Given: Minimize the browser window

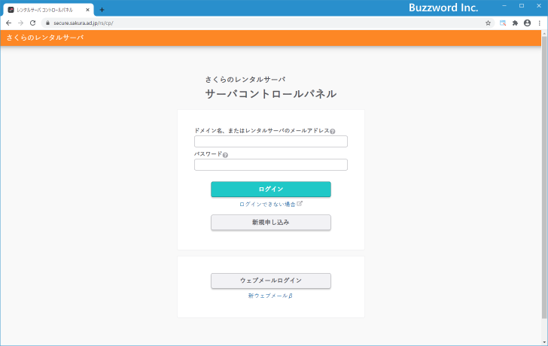Looking at the screenshot, I should pyautogui.click(x=504, y=6).
